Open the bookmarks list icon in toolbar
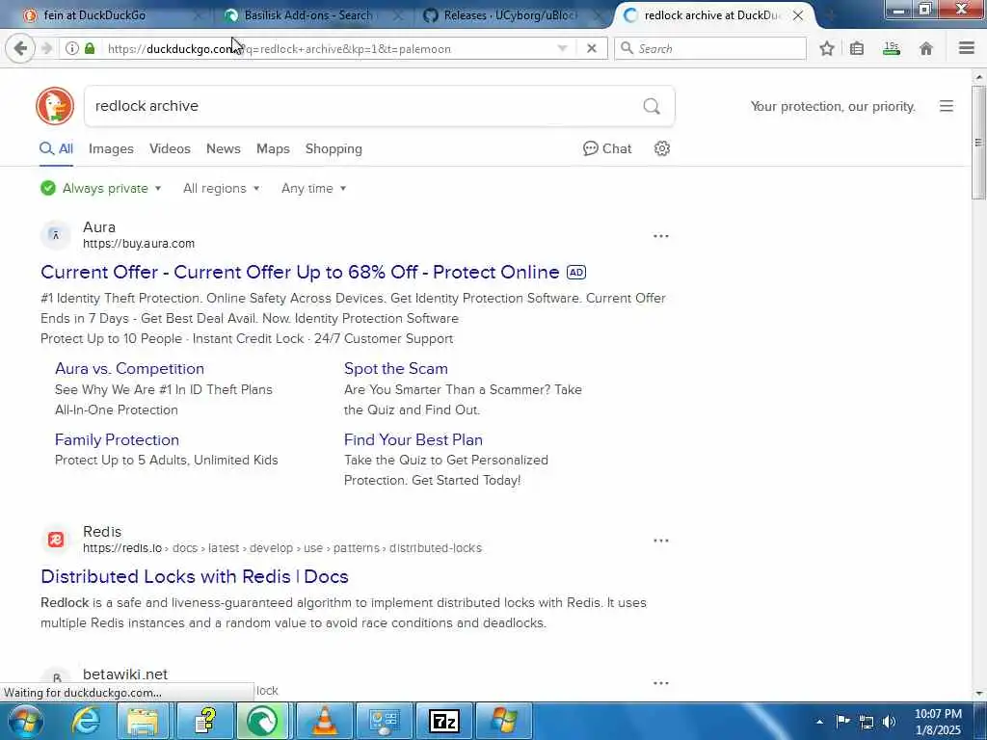Image resolution: width=987 pixels, height=740 pixels. (857, 48)
